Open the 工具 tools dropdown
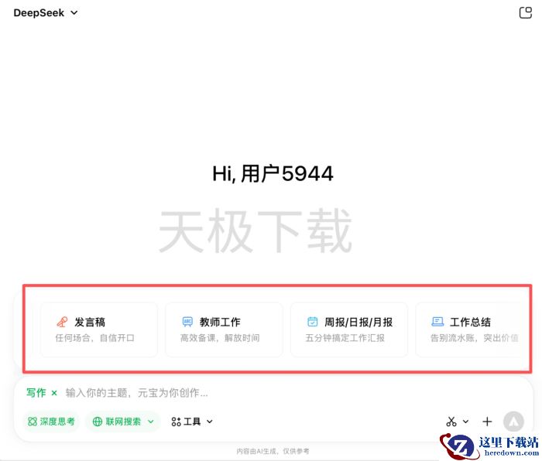Screen dimensions: 542x461 (192, 422)
